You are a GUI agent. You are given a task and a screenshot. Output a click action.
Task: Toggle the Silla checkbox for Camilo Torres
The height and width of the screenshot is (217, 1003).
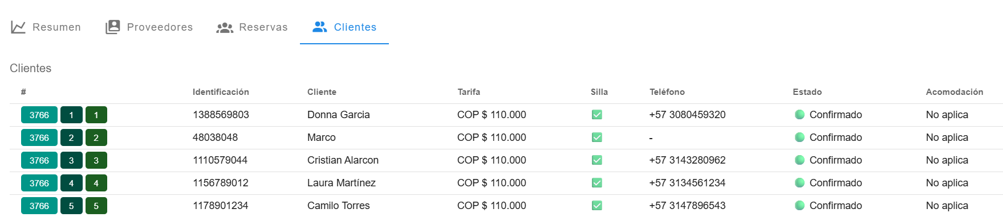[x=597, y=206]
